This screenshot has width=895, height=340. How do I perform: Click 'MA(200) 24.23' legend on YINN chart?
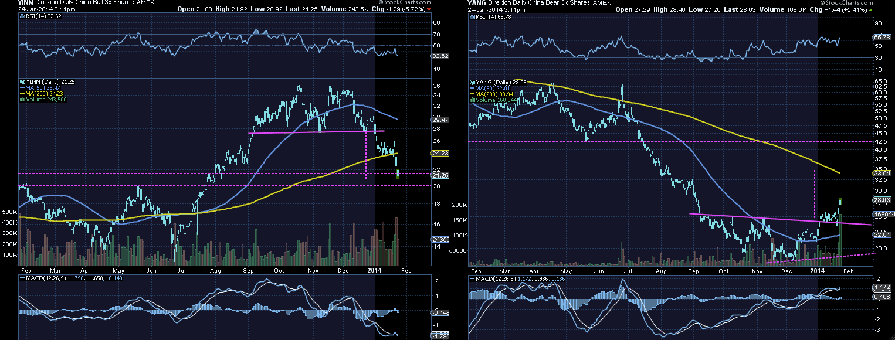[x=41, y=93]
